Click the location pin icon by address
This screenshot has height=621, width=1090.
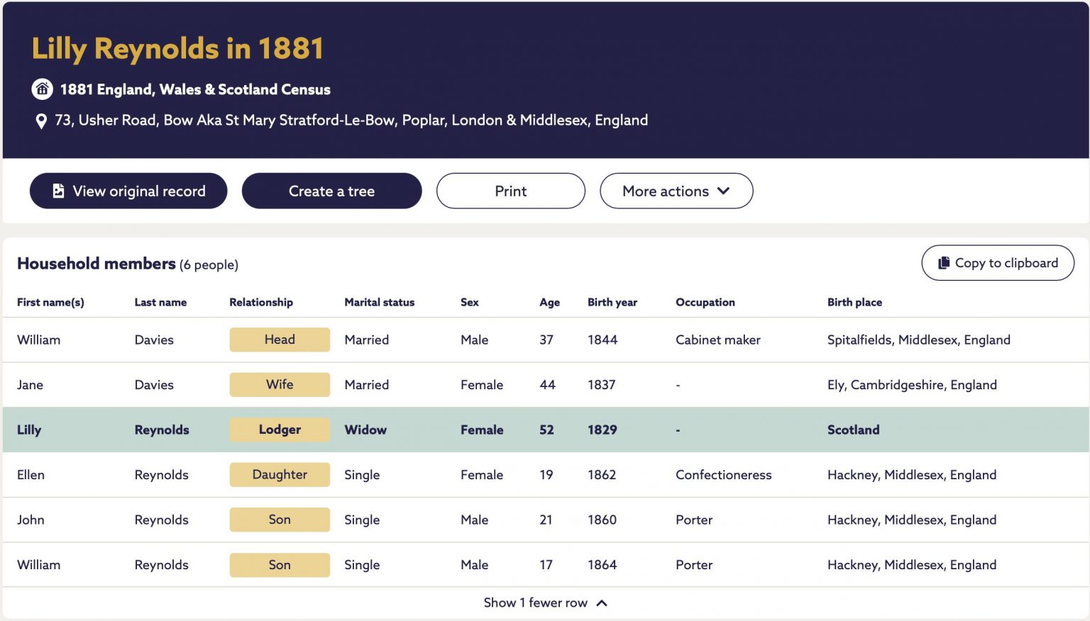[x=42, y=121]
